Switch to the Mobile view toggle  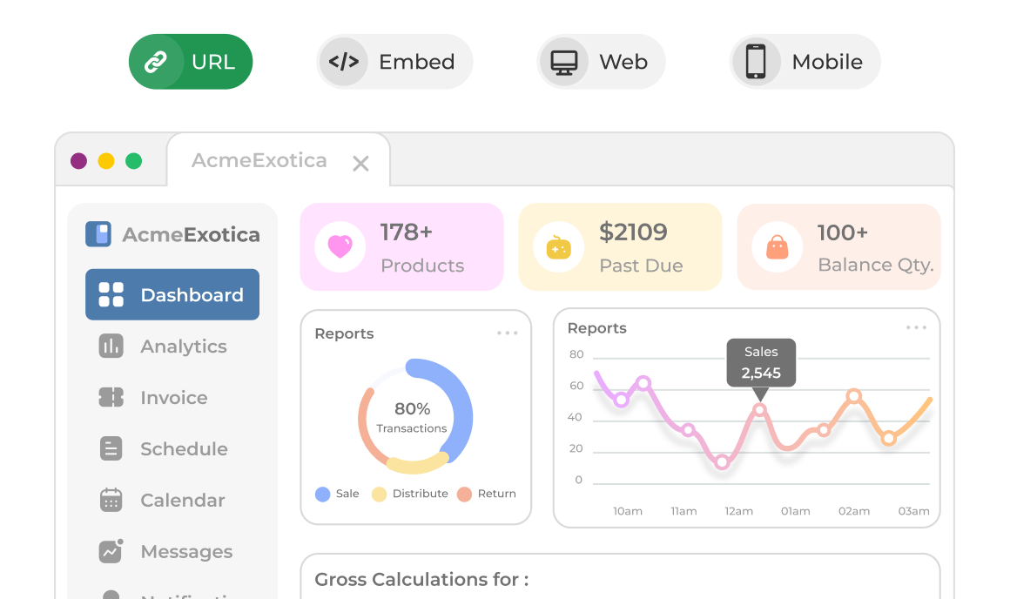tap(805, 62)
